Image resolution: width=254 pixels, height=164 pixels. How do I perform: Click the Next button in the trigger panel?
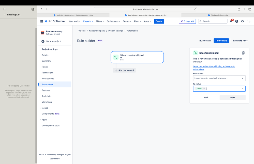[232, 97]
